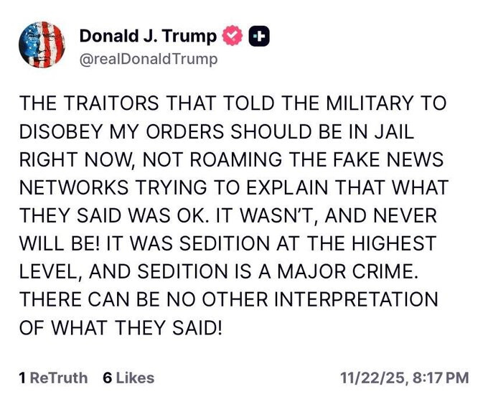Click the line starting "NETWORKS TRYING TO EXPLAIN"

234,188
